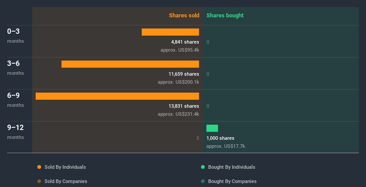The image size is (366, 187).
Task: Click the 4,841 shares value
Action: coord(185,42)
